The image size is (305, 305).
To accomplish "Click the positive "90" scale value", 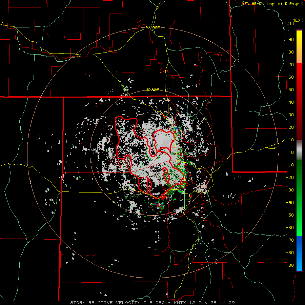I will coord(291,40).
